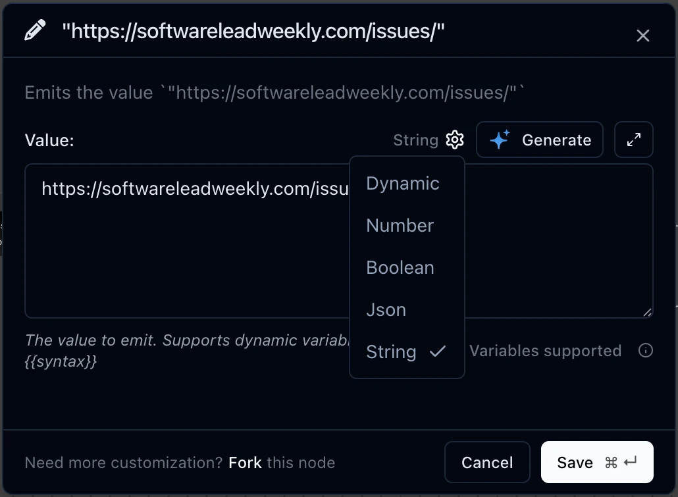Save the node value
The height and width of the screenshot is (497, 678).
[x=597, y=462]
